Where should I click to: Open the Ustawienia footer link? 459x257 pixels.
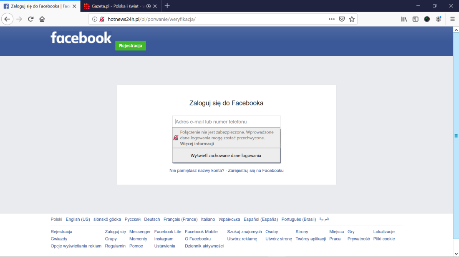(165, 246)
